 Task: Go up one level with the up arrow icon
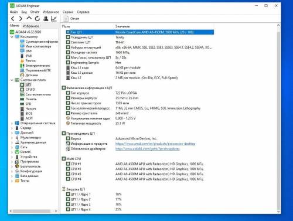(29, 18)
